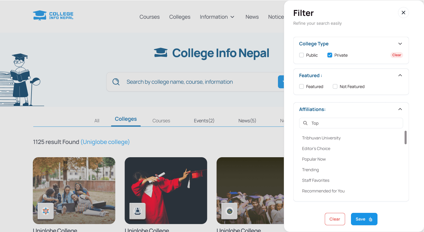Viewport: 424px width, 232px height.
Task: Choose Popular Now from affiliations list
Action: click(x=314, y=159)
